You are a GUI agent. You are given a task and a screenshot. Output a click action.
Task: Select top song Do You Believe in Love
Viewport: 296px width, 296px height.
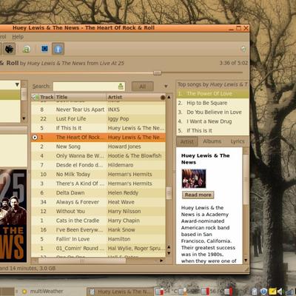[x=212, y=112]
